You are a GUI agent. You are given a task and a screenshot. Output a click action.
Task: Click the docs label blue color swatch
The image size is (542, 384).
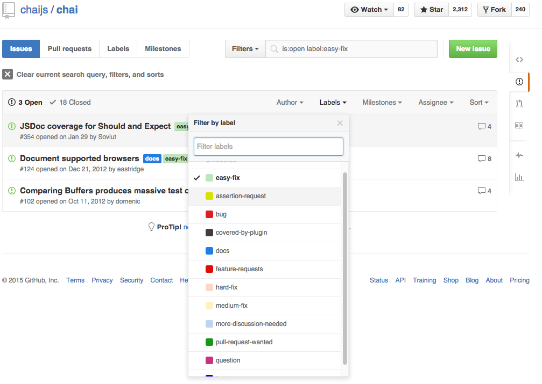click(x=209, y=251)
